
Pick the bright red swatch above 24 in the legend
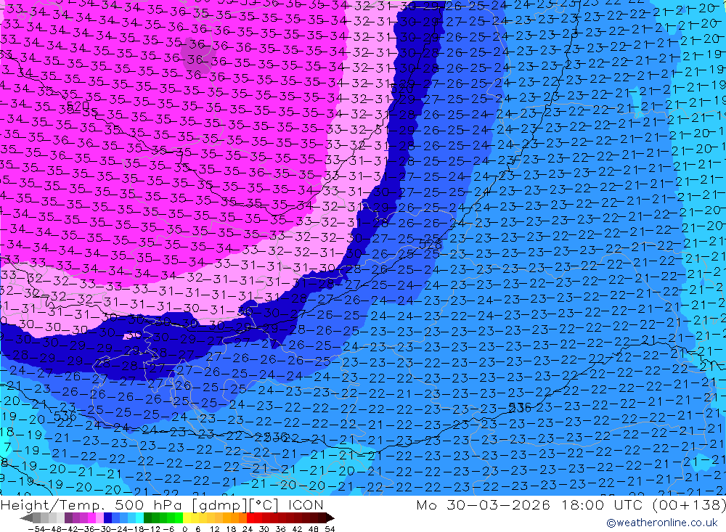[x=250, y=518]
